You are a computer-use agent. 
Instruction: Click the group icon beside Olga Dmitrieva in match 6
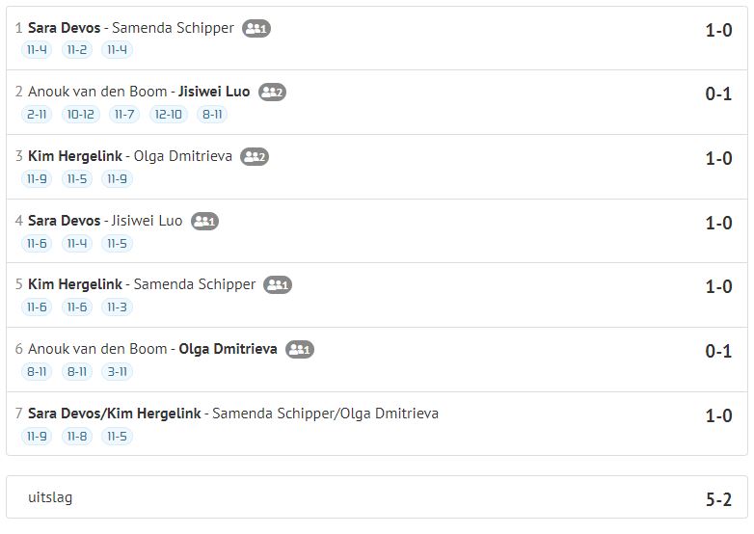[x=300, y=350]
